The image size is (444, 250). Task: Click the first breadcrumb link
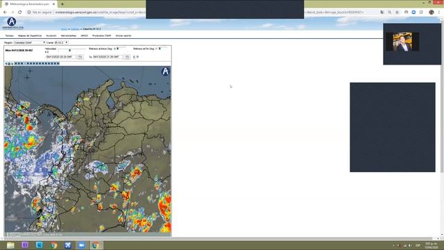pyautogui.click(x=64, y=29)
